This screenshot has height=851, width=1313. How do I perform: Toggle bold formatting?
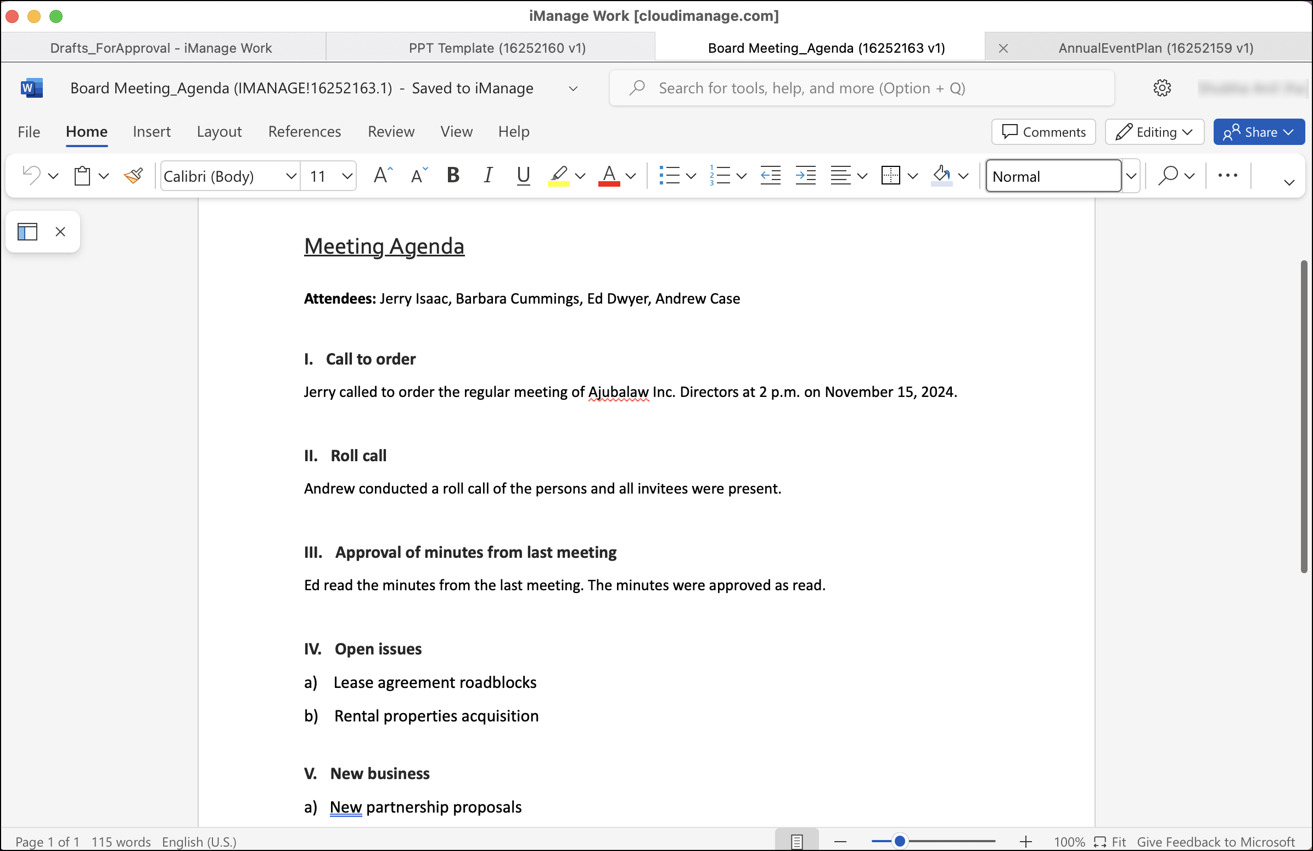click(x=453, y=176)
